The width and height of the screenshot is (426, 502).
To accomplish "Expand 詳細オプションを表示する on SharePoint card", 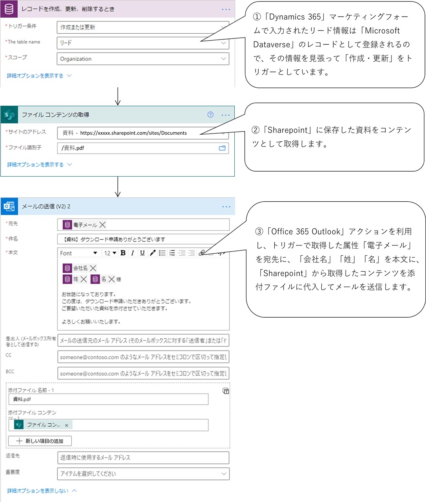I will tap(39, 164).
